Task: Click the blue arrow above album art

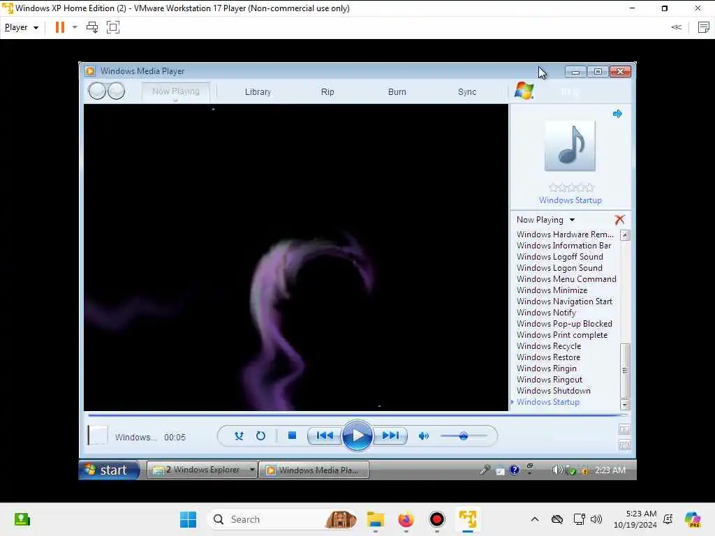Action: click(617, 114)
